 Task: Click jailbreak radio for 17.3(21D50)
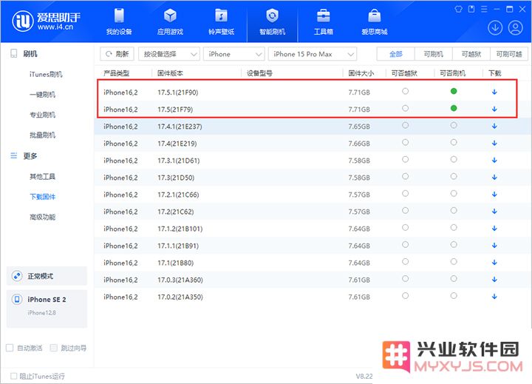pyautogui.click(x=405, y=176)
